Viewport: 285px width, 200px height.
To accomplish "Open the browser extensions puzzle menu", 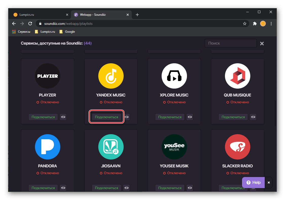I will [255, 24].
